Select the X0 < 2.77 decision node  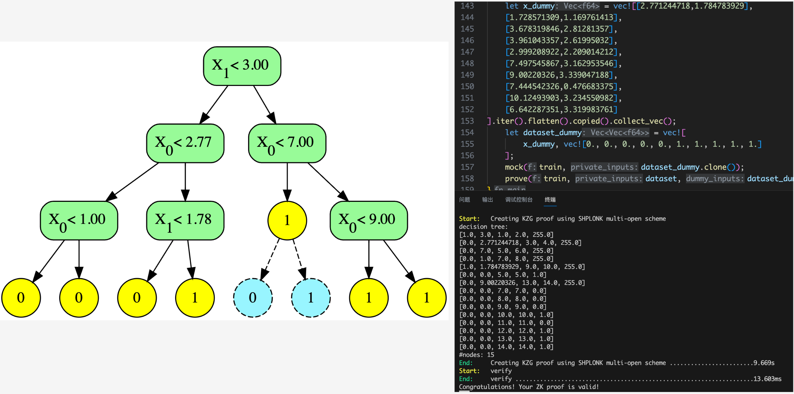point(185,143)
